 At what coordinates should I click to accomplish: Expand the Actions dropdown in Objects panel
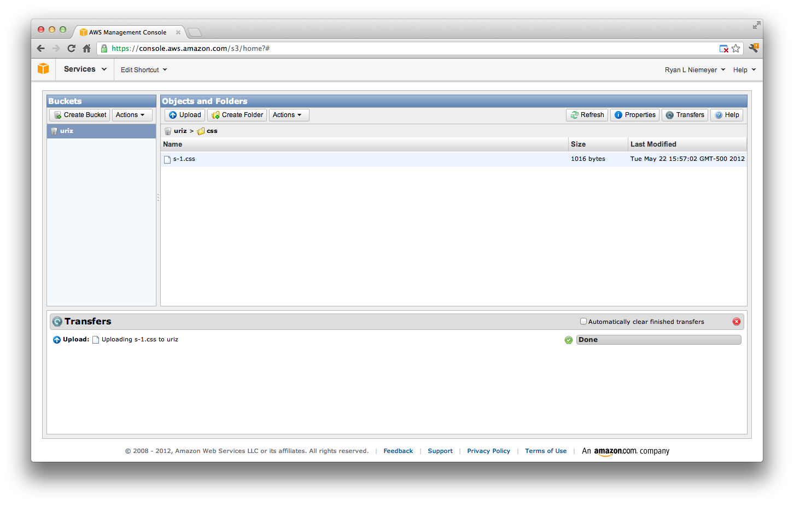289,115
